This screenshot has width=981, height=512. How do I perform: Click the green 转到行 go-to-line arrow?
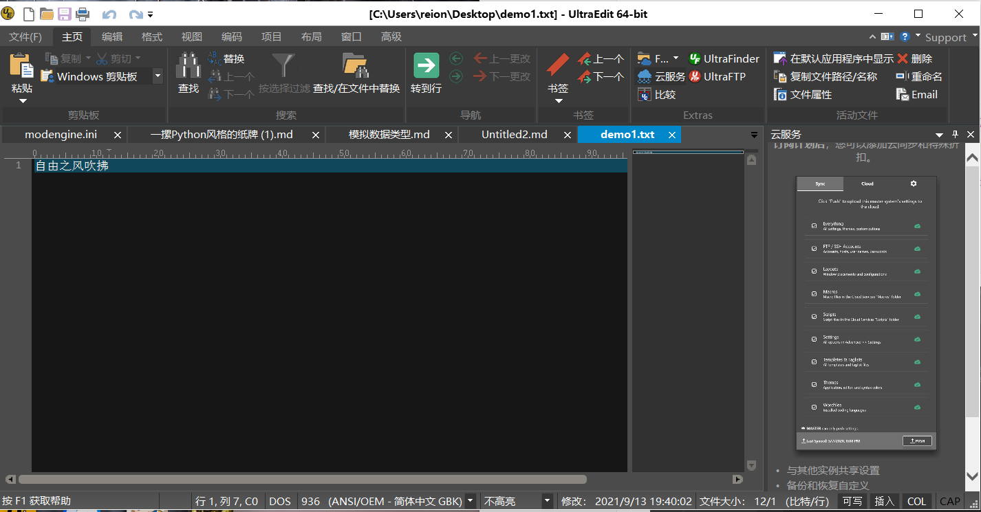click(426, 66)
